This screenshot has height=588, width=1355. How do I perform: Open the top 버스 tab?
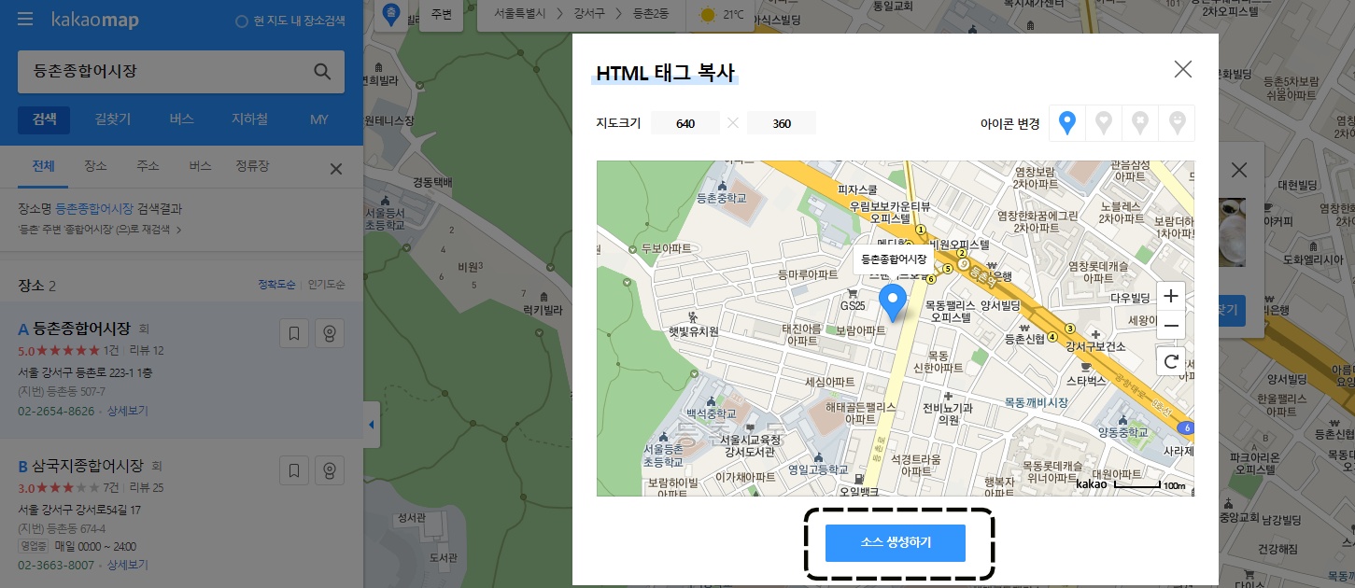(x=182, y=119)
